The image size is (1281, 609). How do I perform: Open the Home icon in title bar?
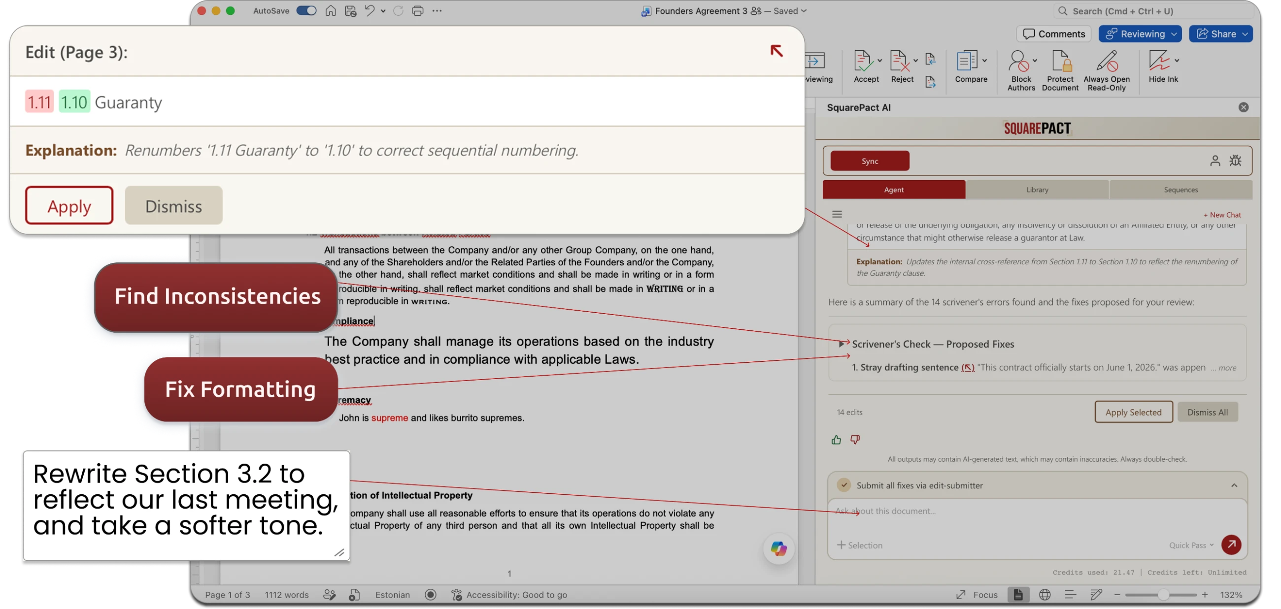click(331, 10)
